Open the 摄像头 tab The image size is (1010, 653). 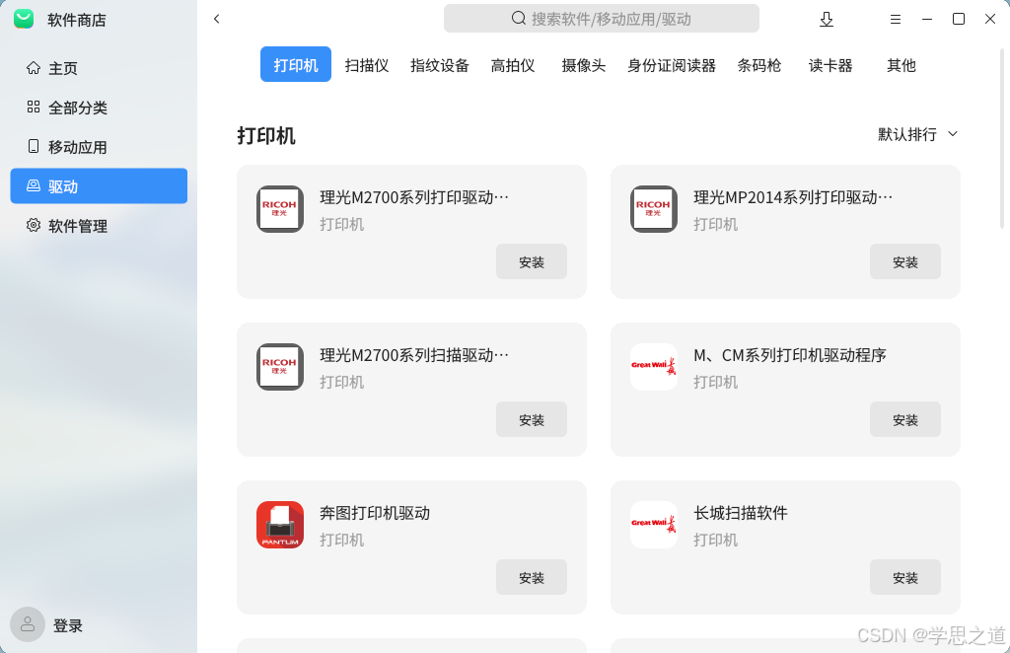tap(584, 65)
